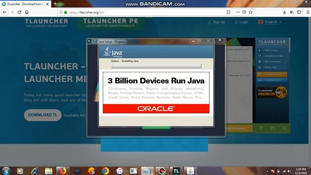Close the TLauncher browser tab
The width and height of the screenshot is (311, 175).
point(48,4)
